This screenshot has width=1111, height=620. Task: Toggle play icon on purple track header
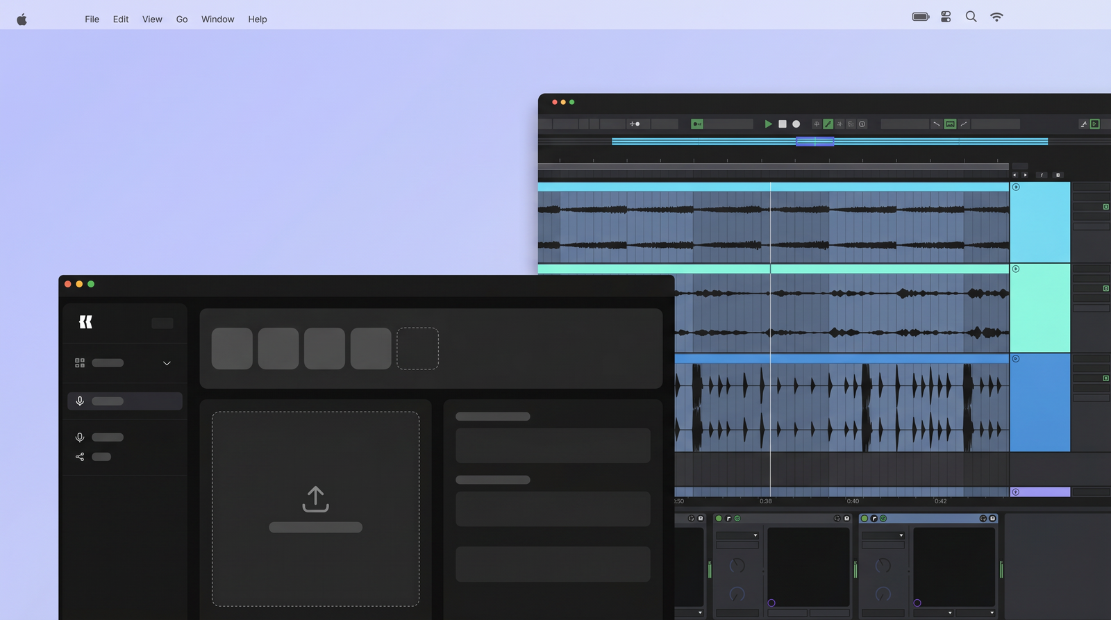coord(1016,492)
